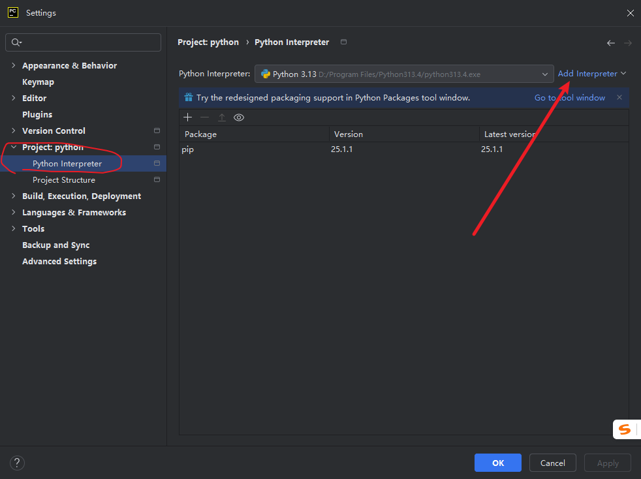Screen dimensions: 641x479
Task: Select Appearance & Behavior label
Action: coord(69,65)
